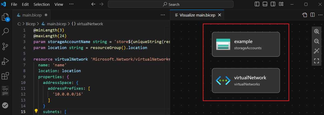The width and height of the screenshot is (324, 115).
Task: Open the customize layout button
Action: tap(281, 4)
